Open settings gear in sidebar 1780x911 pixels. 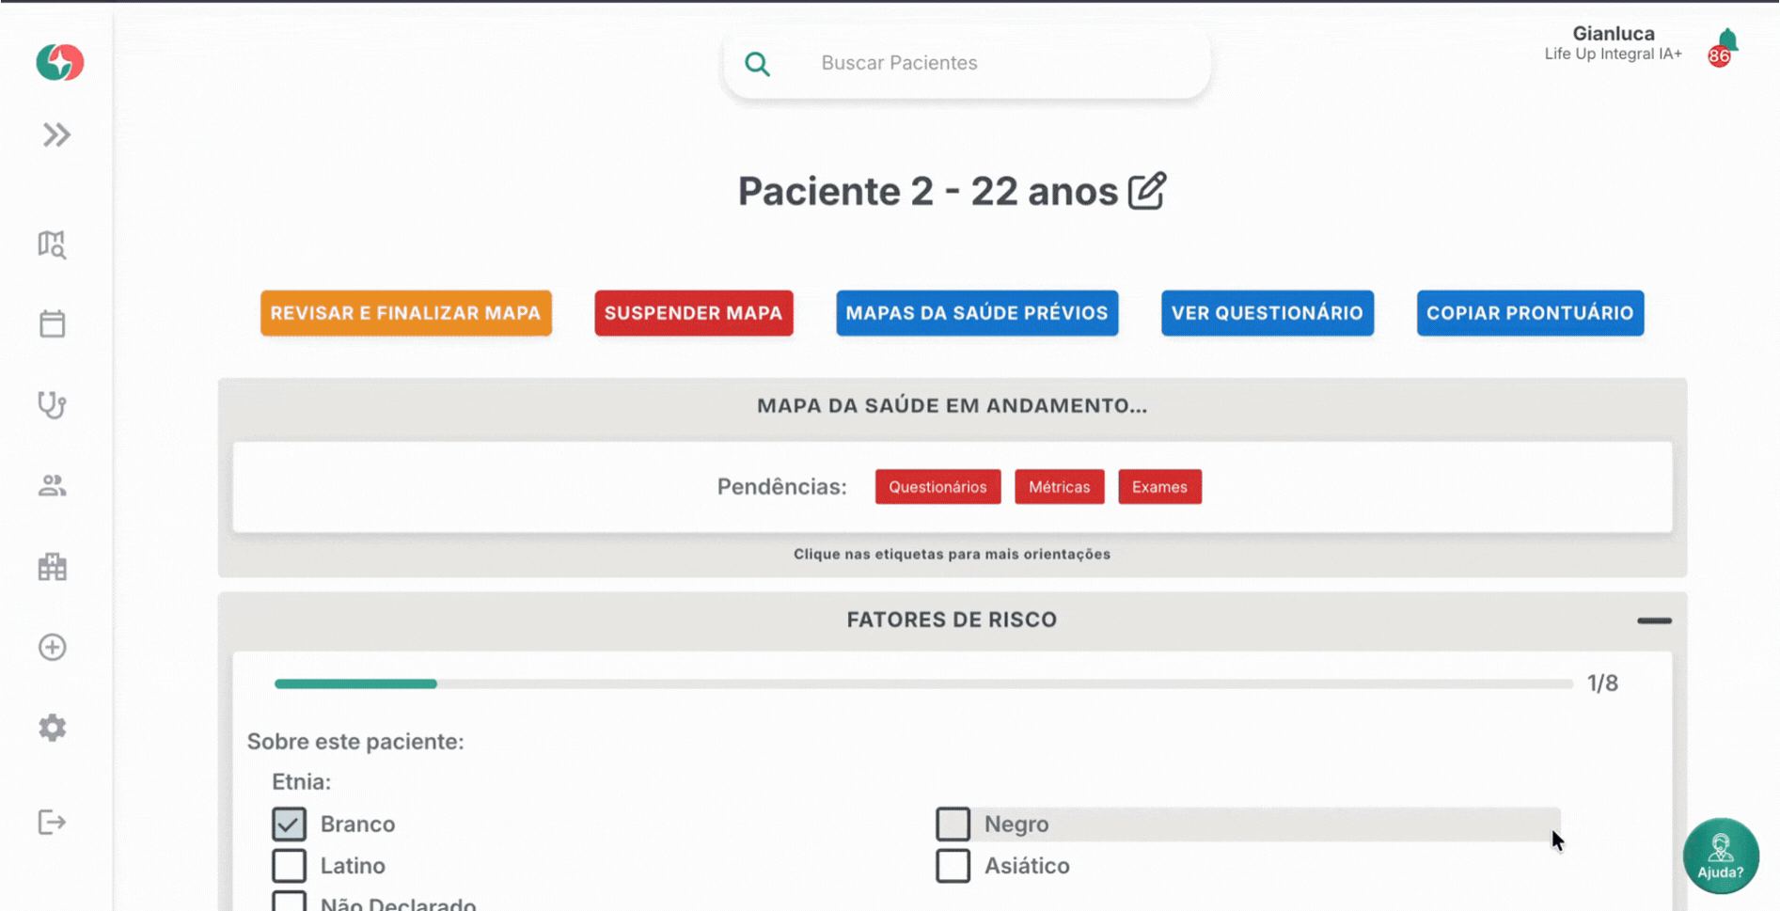(x=53, y=728)
